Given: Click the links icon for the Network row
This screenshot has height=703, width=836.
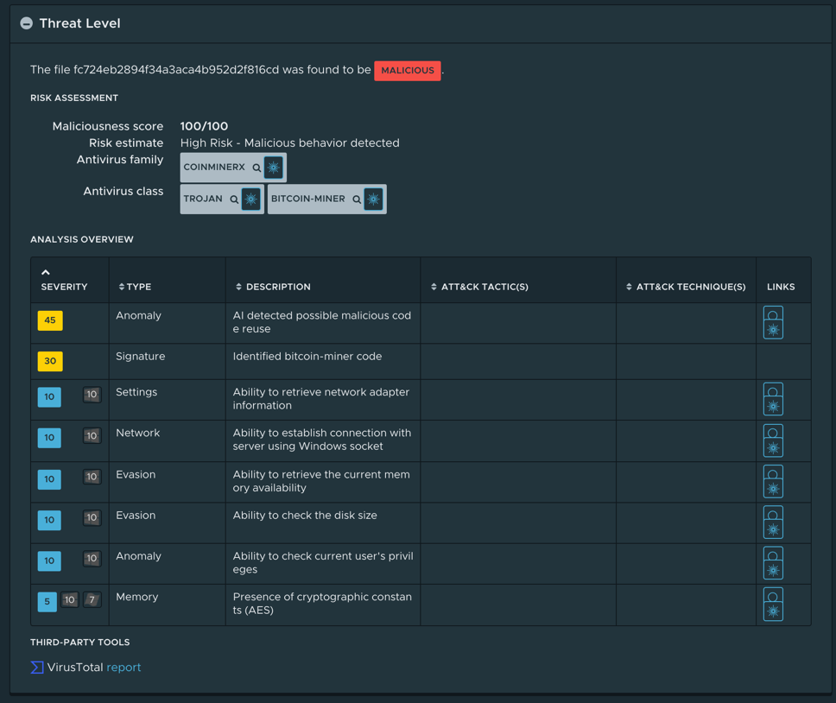Looking at the screenshot, I should (773, 440).
